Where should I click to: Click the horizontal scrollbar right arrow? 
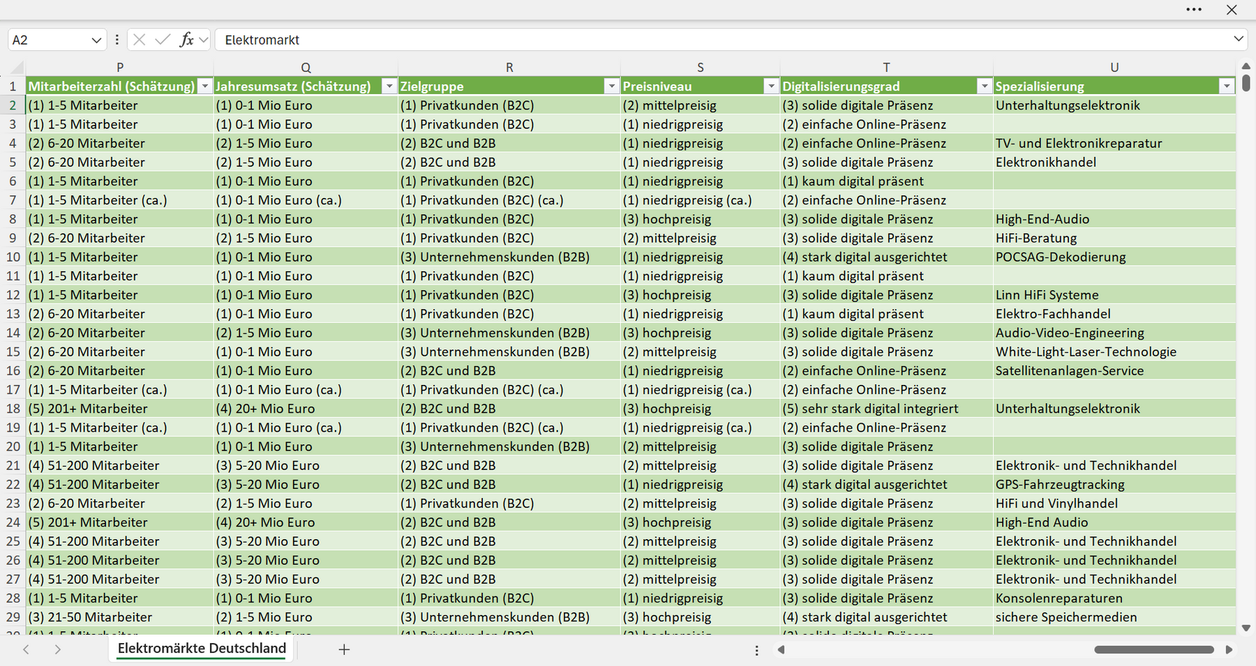(x=1229, y=650)
